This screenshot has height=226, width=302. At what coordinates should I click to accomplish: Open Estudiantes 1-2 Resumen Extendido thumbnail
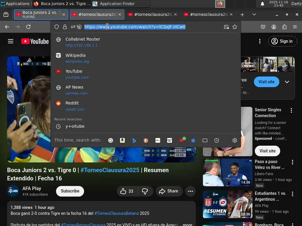pos(227,204)
